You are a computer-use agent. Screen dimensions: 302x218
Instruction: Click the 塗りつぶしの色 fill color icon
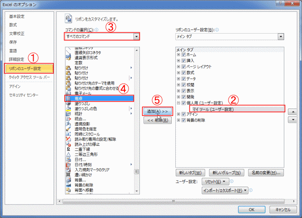(x=69, y=109)
